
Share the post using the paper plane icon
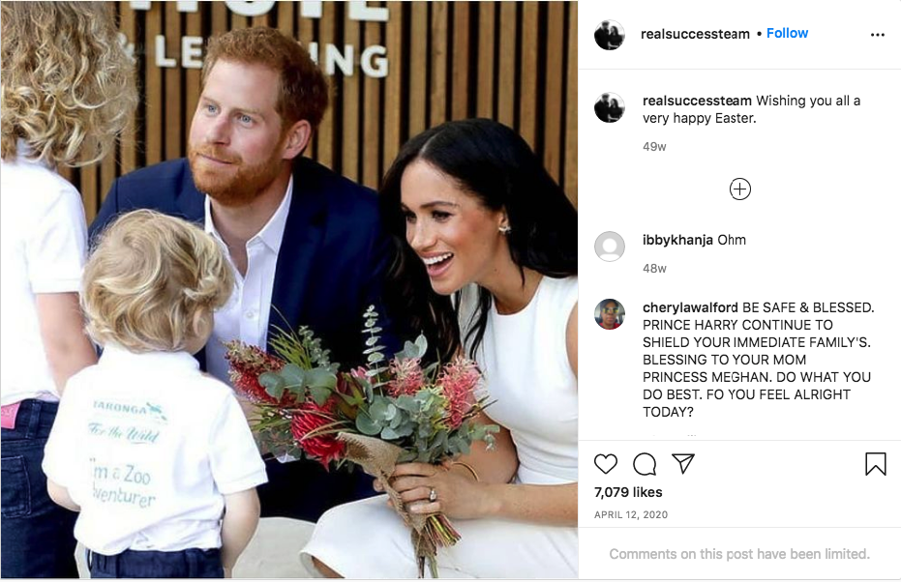(683, 463)
